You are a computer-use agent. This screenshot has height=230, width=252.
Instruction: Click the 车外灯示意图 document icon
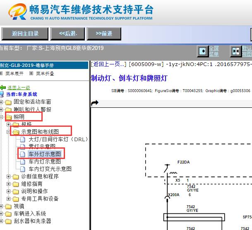point(23,154)
